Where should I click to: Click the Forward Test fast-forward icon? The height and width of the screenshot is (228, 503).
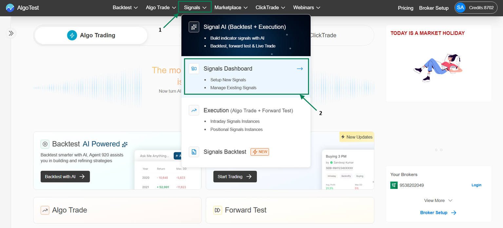point(218,210)
